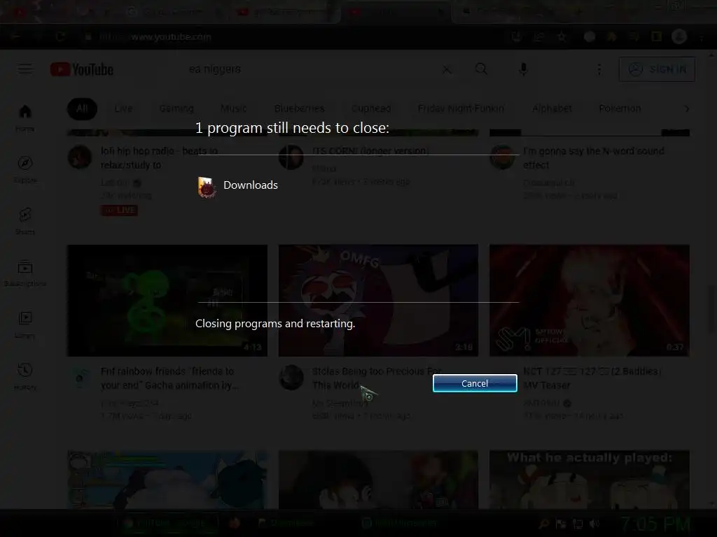Reload the page in the browser toolbar
This screenshot has height=537, width=717.
[60, 36]
